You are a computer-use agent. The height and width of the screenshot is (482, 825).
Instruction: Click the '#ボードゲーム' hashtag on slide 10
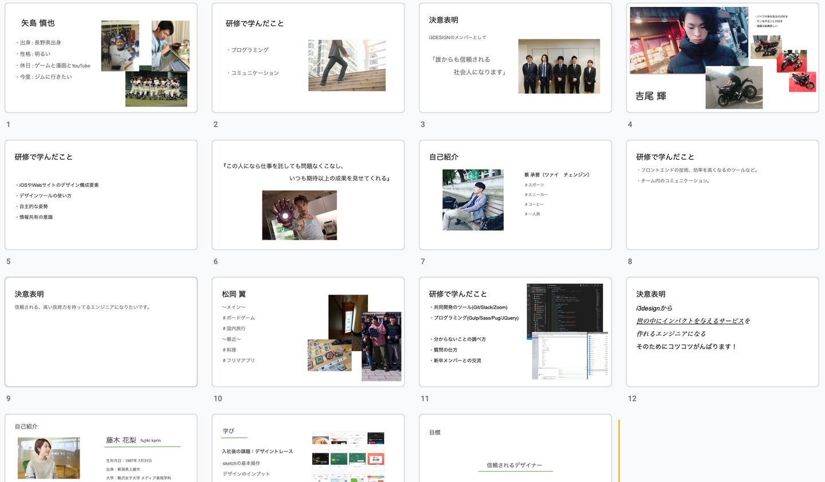(238, 318)
